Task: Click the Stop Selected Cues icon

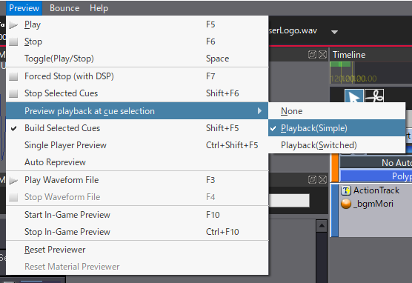Action: point(13,93)
